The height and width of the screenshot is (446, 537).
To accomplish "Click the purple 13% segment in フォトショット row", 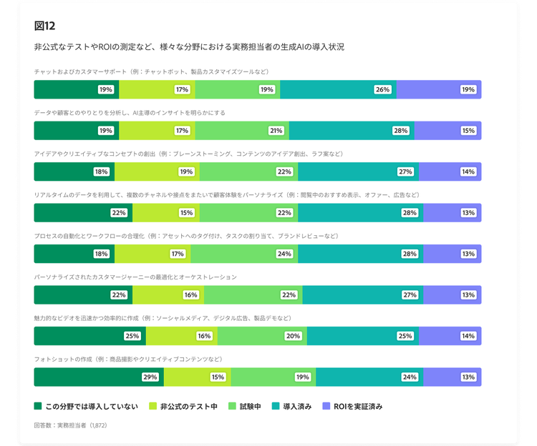I will 453,377.
